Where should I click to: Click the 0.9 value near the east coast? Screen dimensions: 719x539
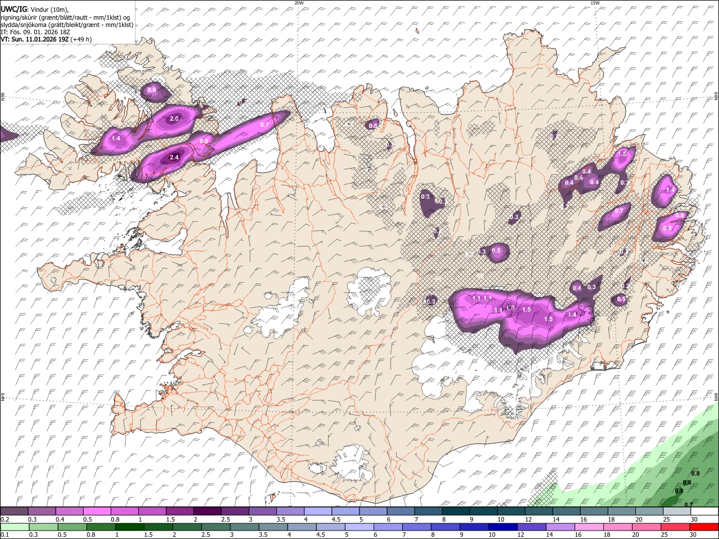pyautogui.click(x=667, y=229)
